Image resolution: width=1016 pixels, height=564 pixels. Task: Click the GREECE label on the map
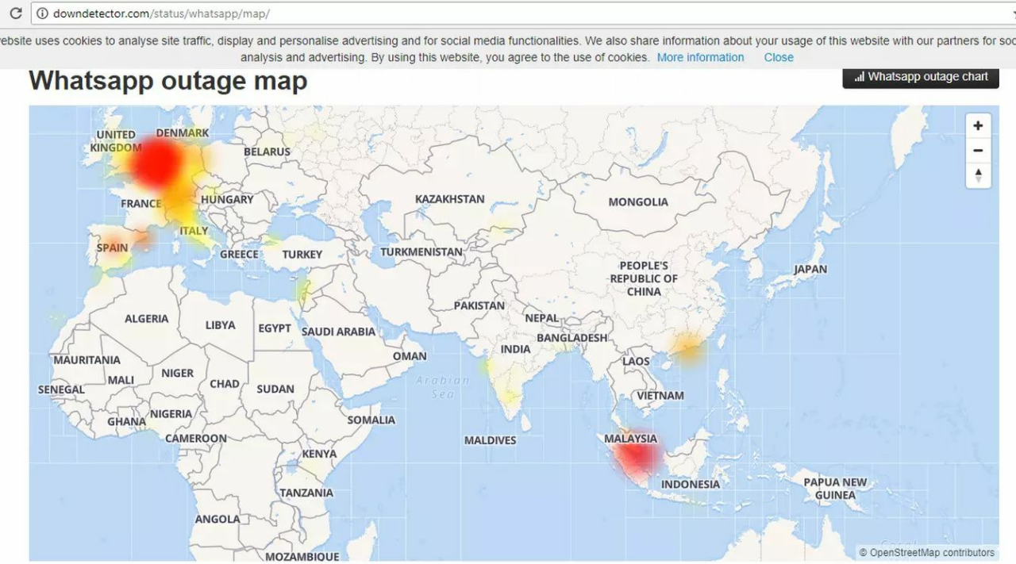[239, 255]
